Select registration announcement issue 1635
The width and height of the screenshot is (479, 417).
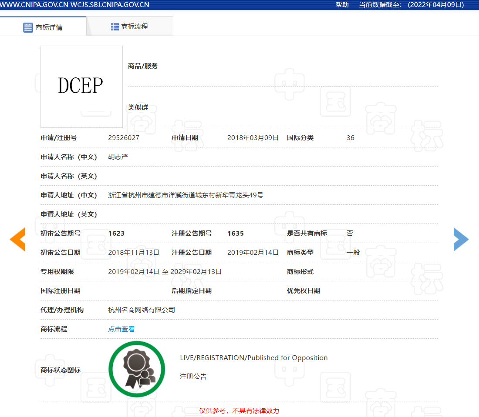coord(236,234)
